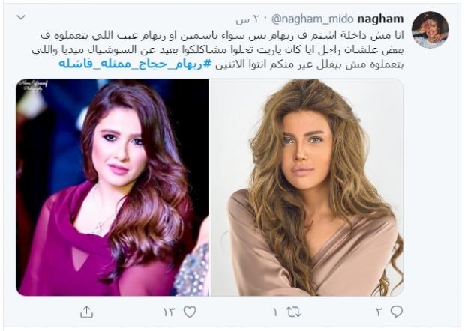Click the tweet's second line beginning بعض علشان
Viewport: 465px width, 331px height.
coord(217,49)
